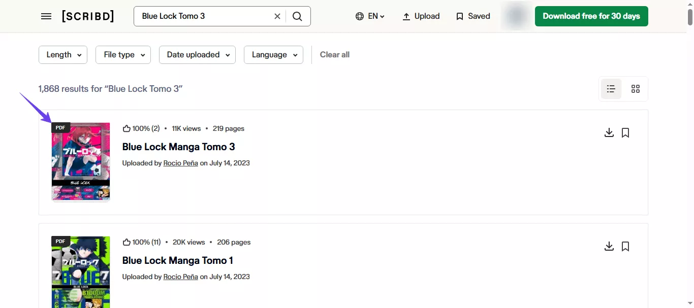Go to Saved documents
Image resolution: width=694 pixels, height=308 pixels.
click(472, 16)
